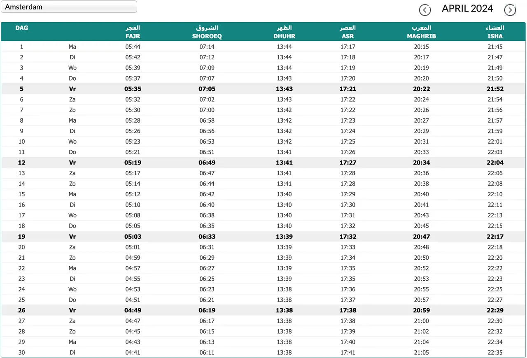Select Maghrib time 20:47 on Friday 19
This screenshot has height=358, width=527.
pos(422,237)
